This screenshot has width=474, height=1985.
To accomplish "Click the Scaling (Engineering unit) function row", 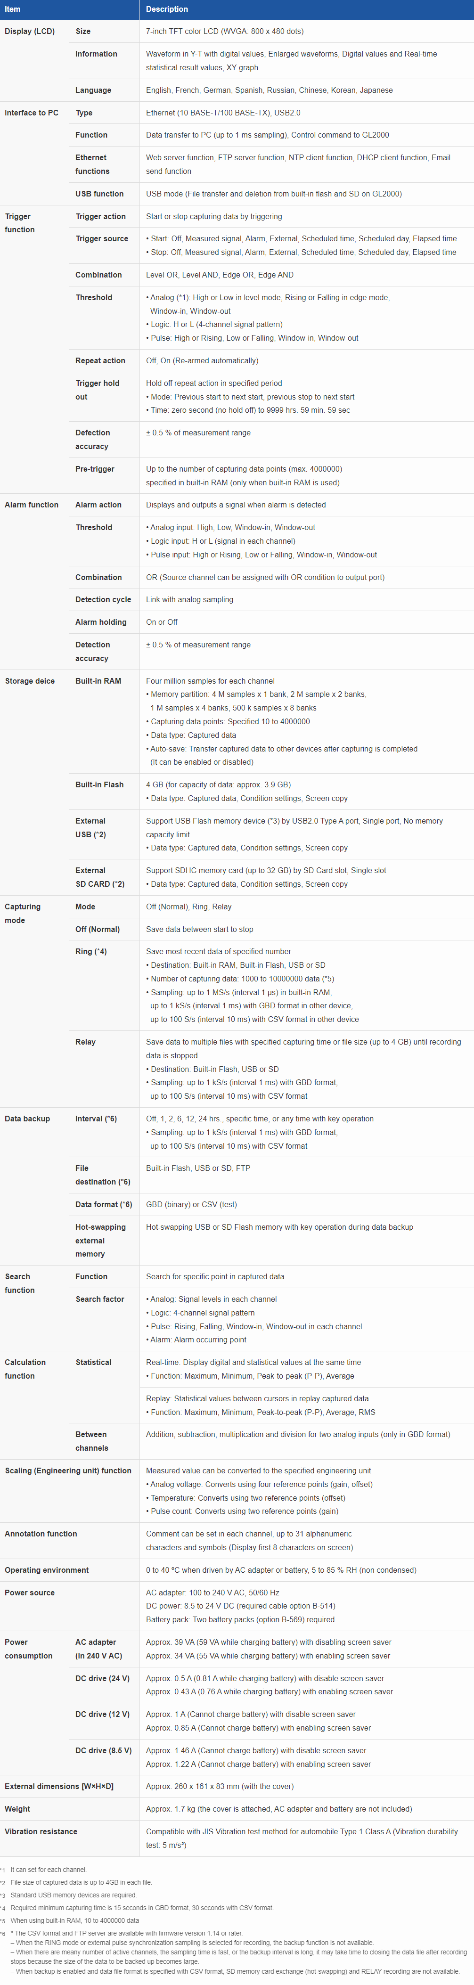I will click(x=237, y=1491).
